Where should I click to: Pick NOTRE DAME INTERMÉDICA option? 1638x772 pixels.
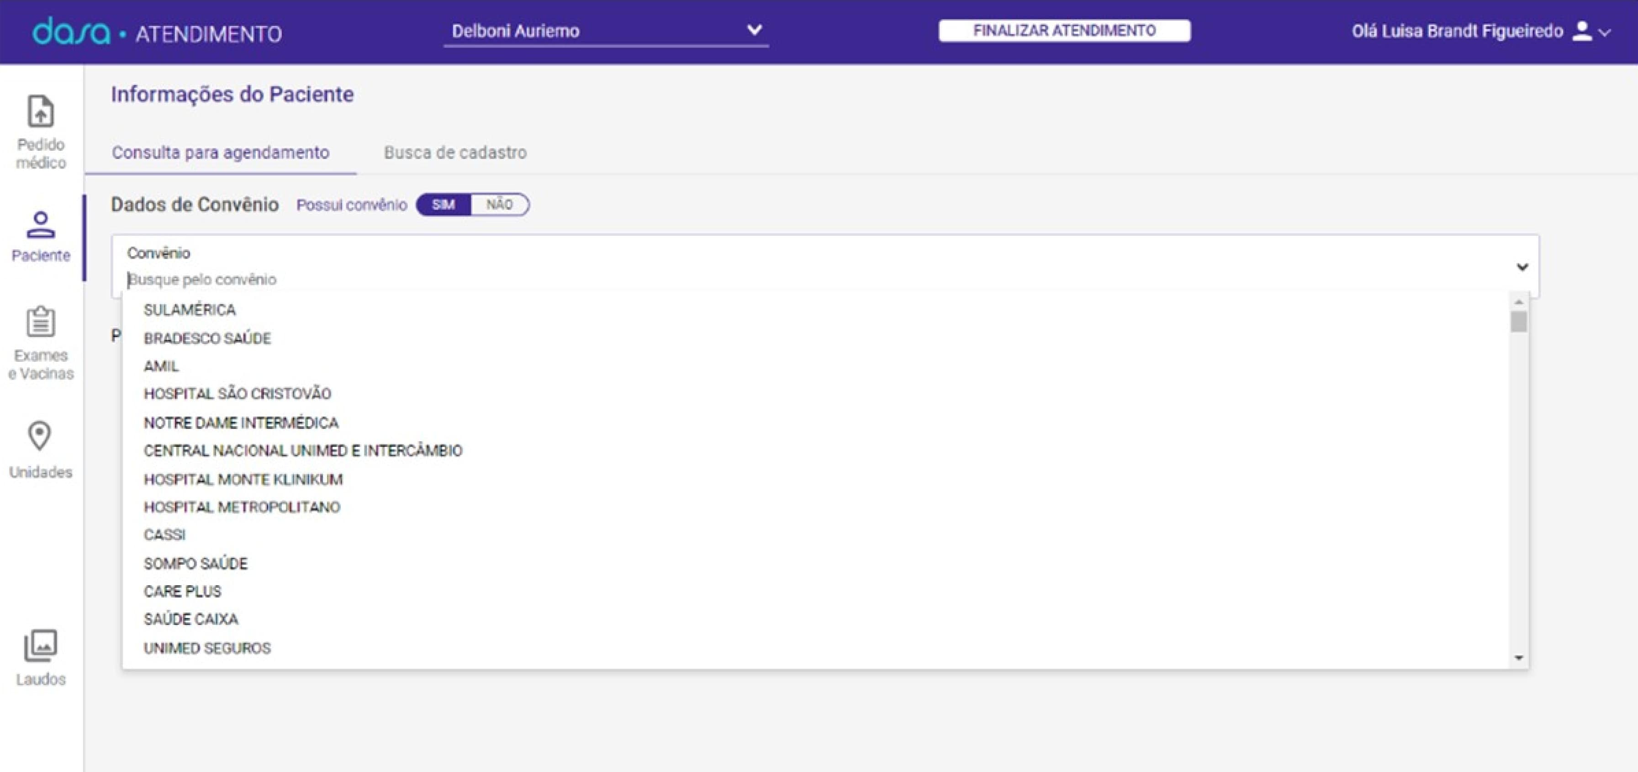(816, 423)
